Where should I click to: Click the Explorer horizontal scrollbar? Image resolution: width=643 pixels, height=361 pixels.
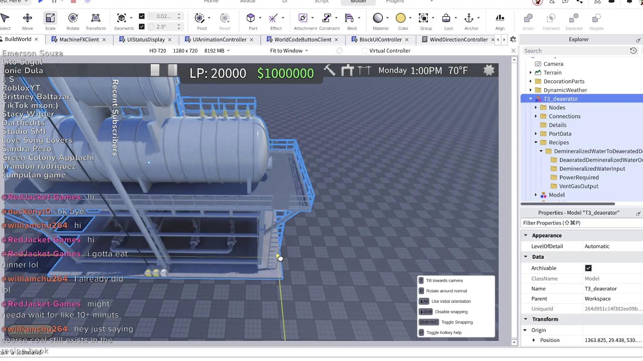(568, 204)
